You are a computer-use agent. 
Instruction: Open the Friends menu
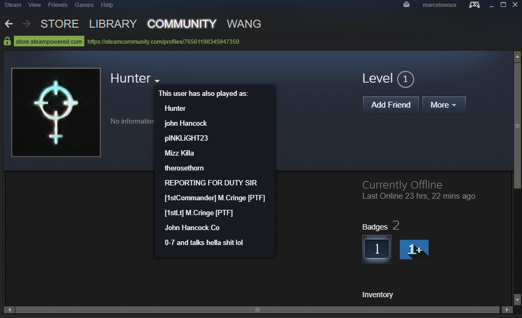click(x=58, y=5)
